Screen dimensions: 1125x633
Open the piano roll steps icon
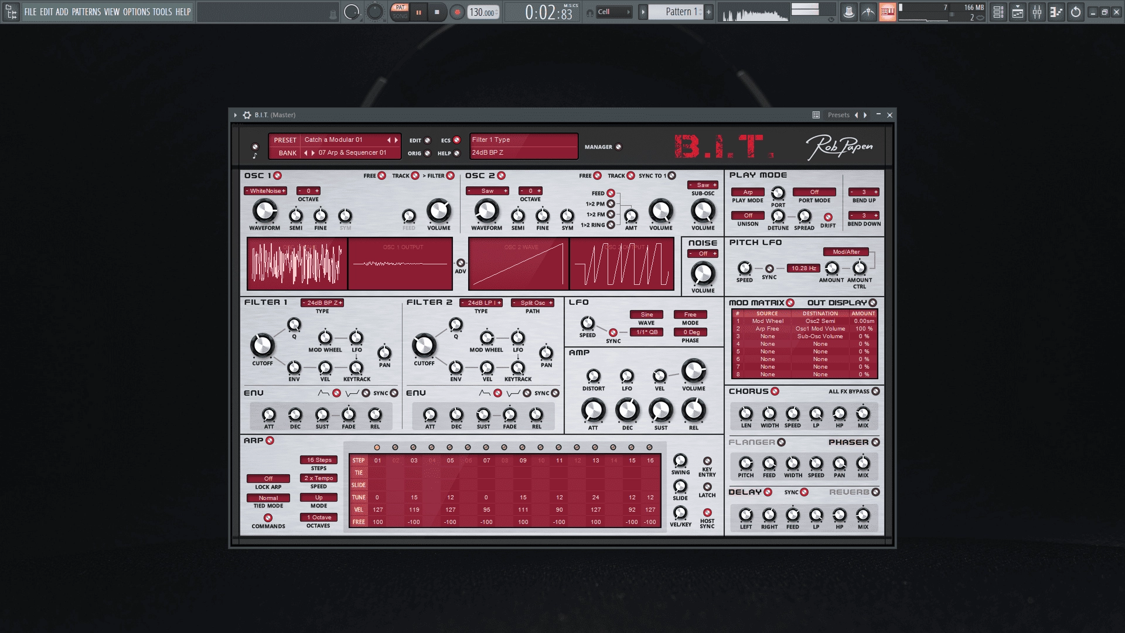coord(1056,12)
